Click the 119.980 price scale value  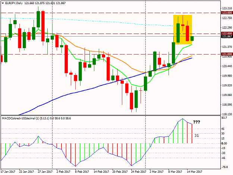tap(227, 76)
